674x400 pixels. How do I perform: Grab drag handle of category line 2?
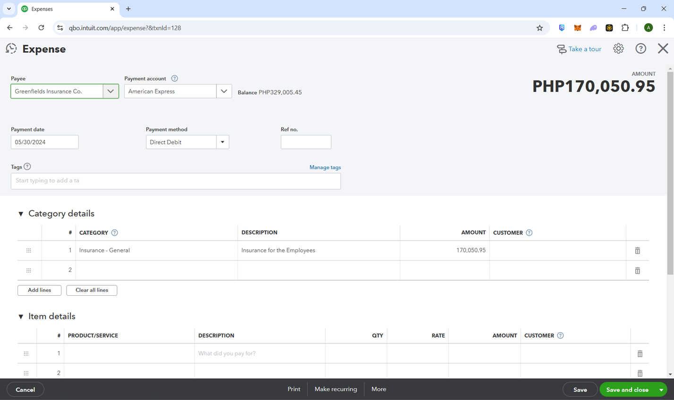pyautogui.click(x=29, y=270)
